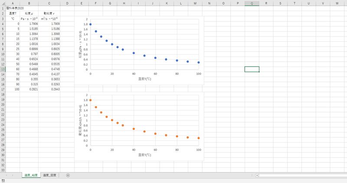The image size is (347, 183).
Task: Click cell with value 1.3068
Action: (x=49, y=34)
